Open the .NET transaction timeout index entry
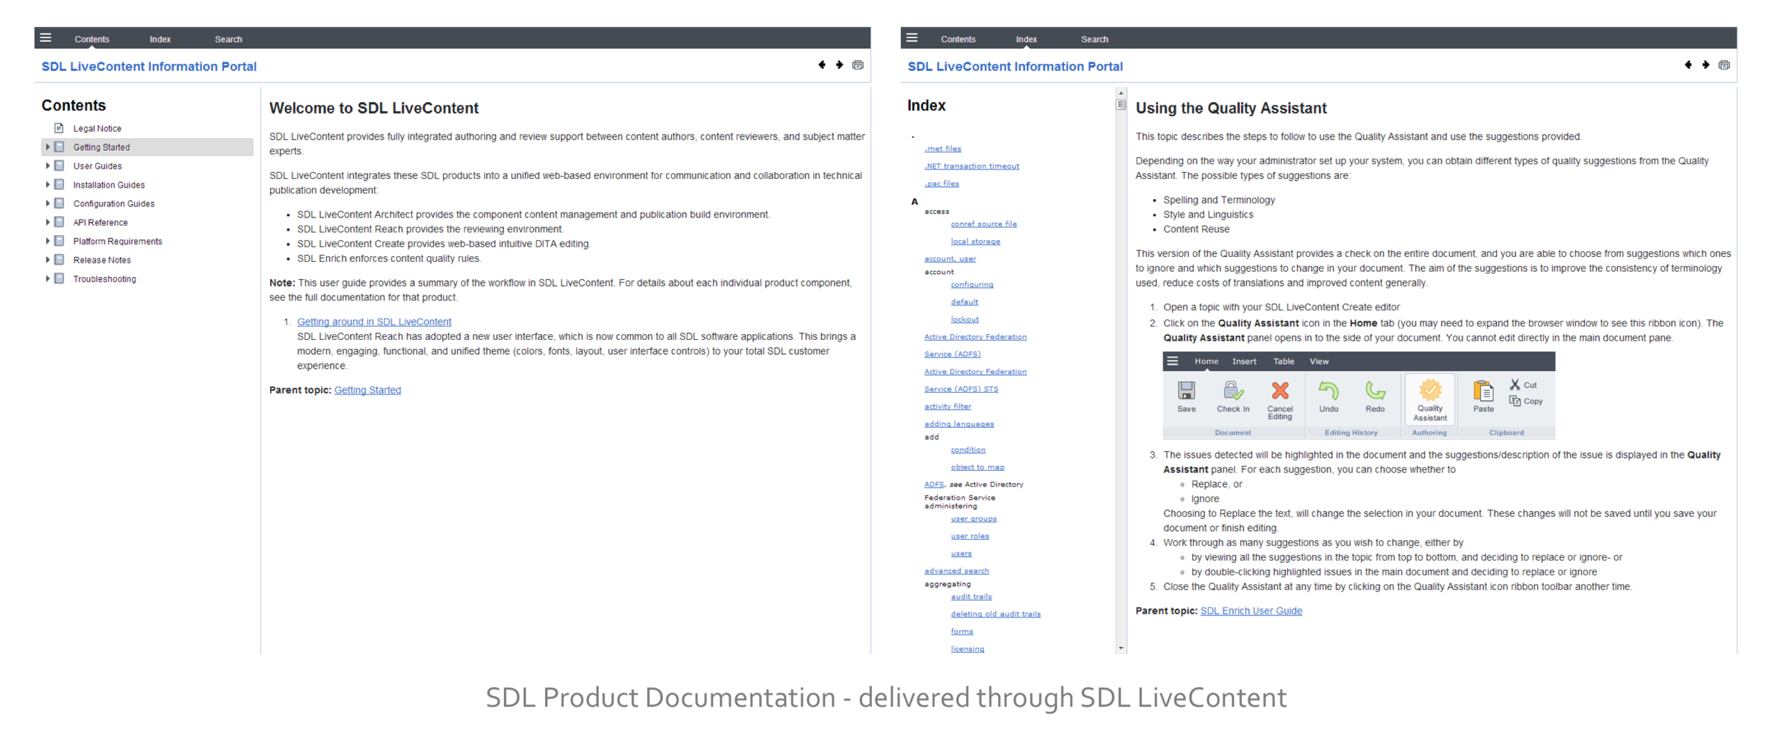Viewport: 1772px width, 740px height. (972, 166)
